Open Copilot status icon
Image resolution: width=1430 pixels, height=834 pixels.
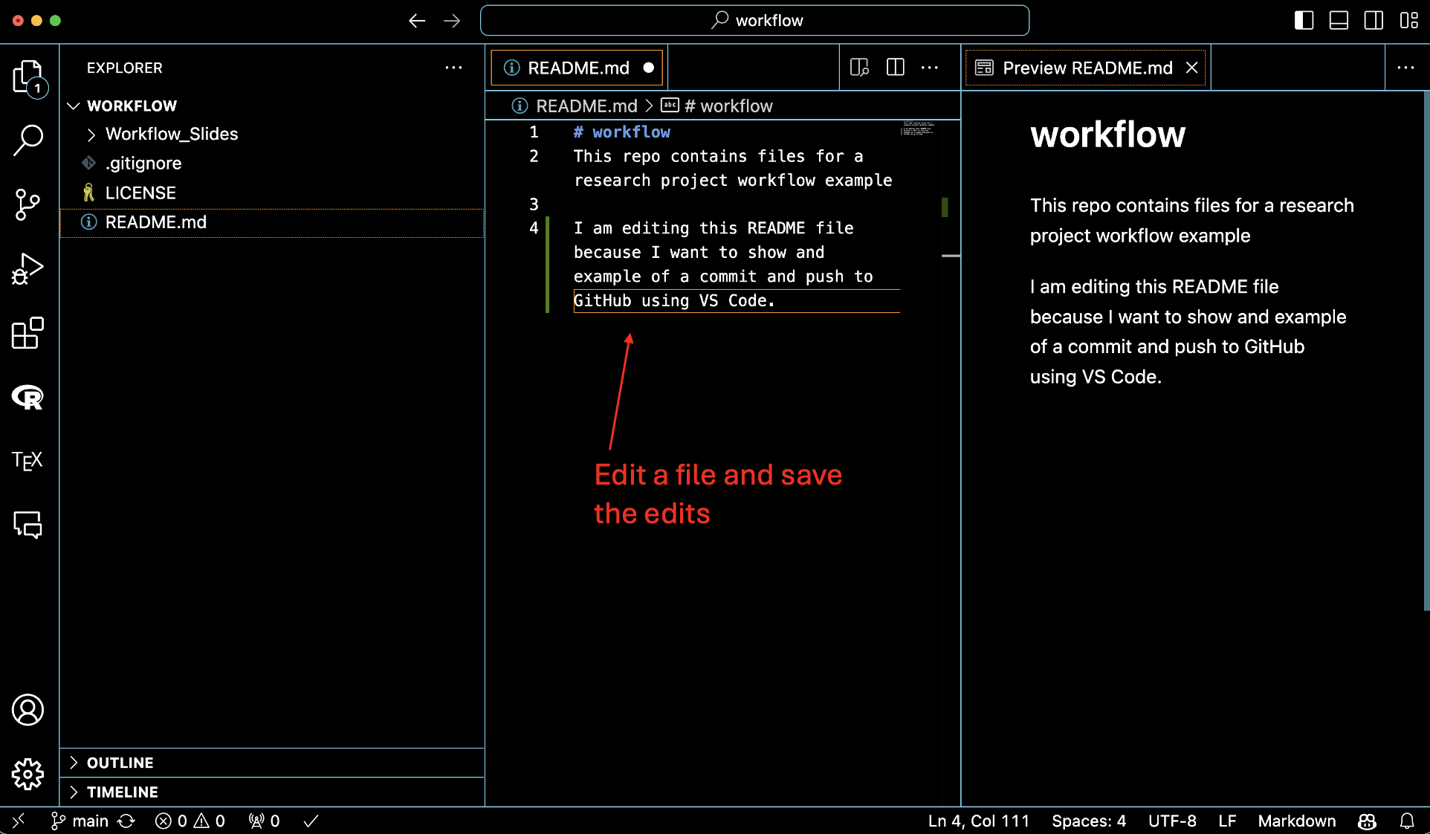pyautogui.click(x=1367, y=821)
